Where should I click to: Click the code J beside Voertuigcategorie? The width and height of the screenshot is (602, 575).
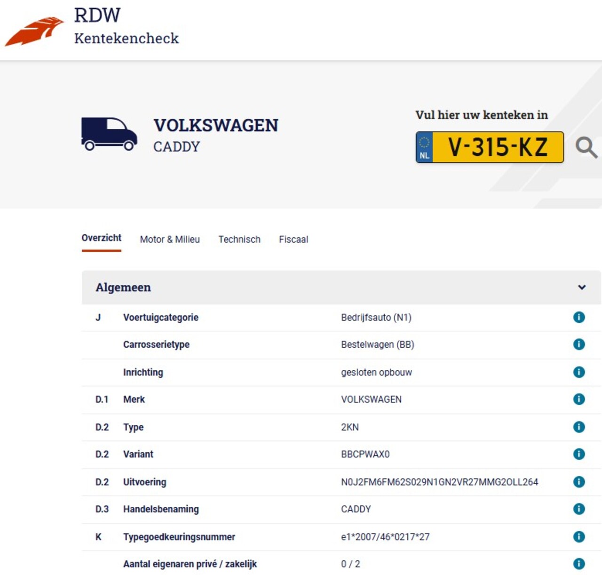click(x=98, y=317)
